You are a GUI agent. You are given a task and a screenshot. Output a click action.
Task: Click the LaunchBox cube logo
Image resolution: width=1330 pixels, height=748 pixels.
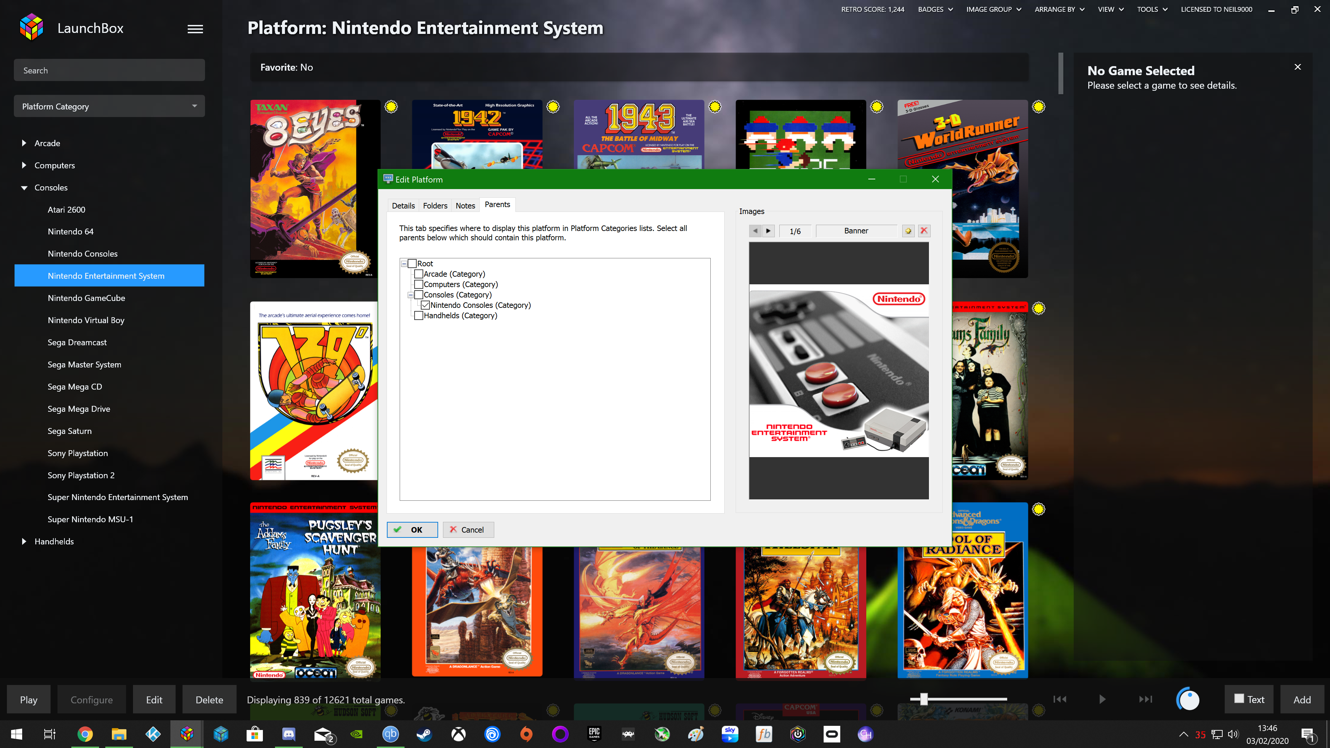(x=32, y=27)
